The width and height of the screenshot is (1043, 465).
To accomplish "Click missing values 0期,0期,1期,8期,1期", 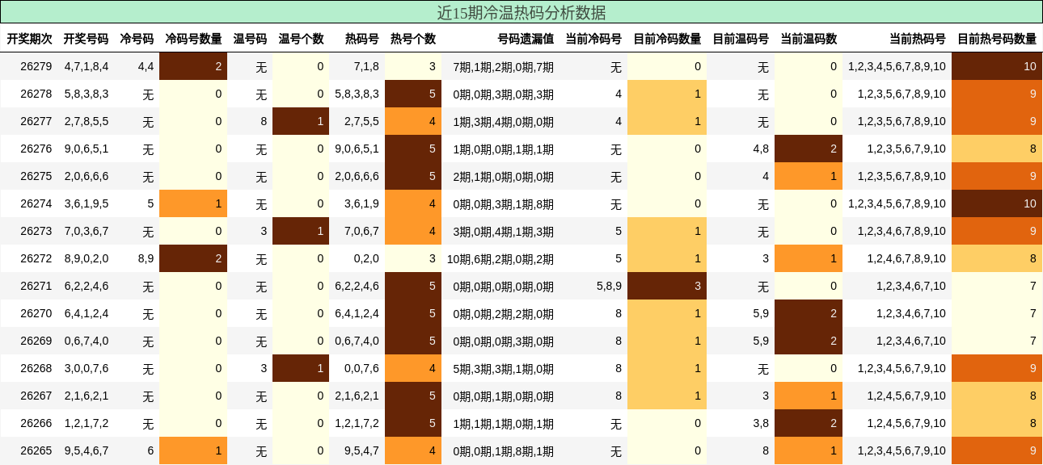I will (x=504, y=450).
